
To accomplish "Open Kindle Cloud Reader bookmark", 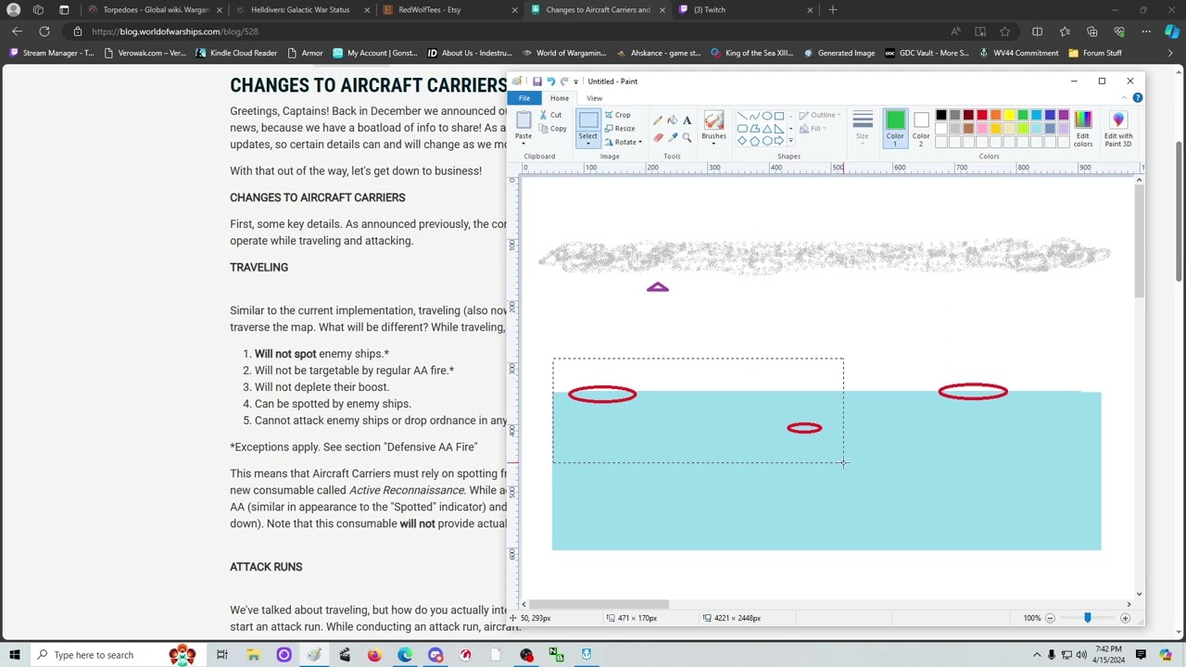I will [236, 53].
